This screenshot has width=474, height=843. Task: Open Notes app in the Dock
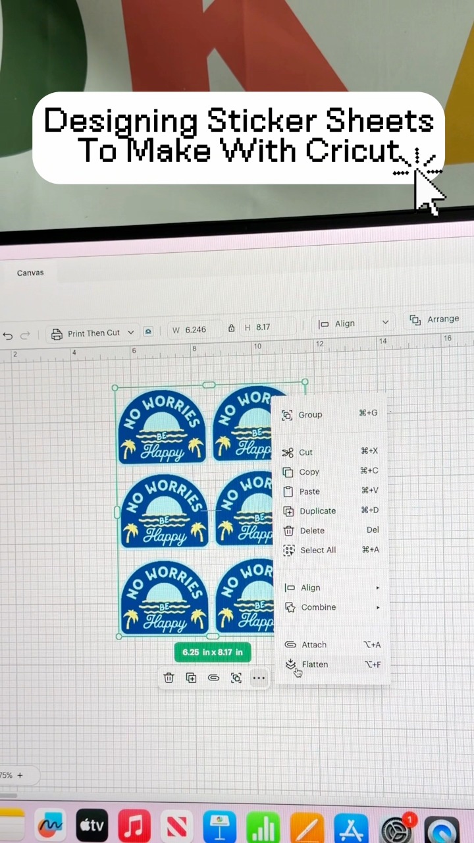11,825
